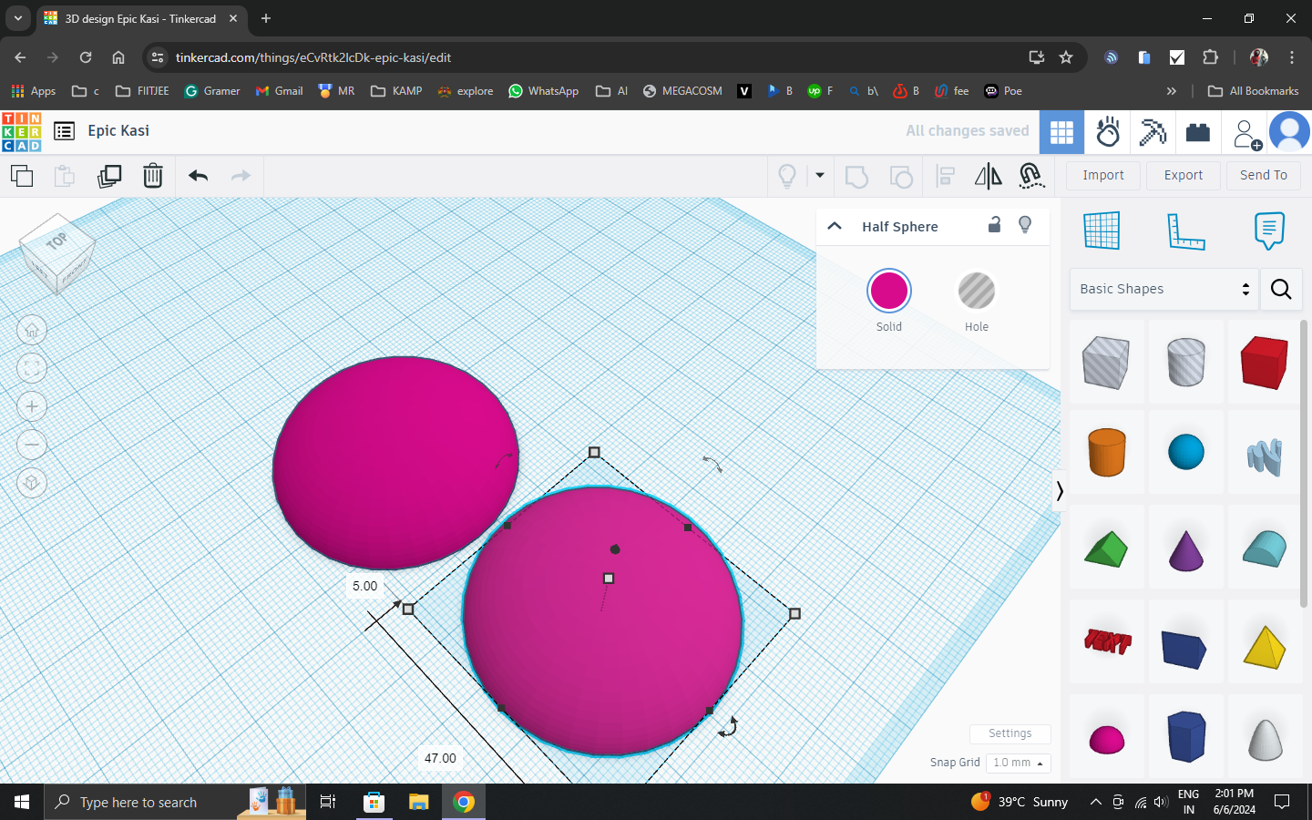Click the Copy tool icon
Image resolution: width=1312 pixels, height=820 pixels.
(x=22, y=176)
